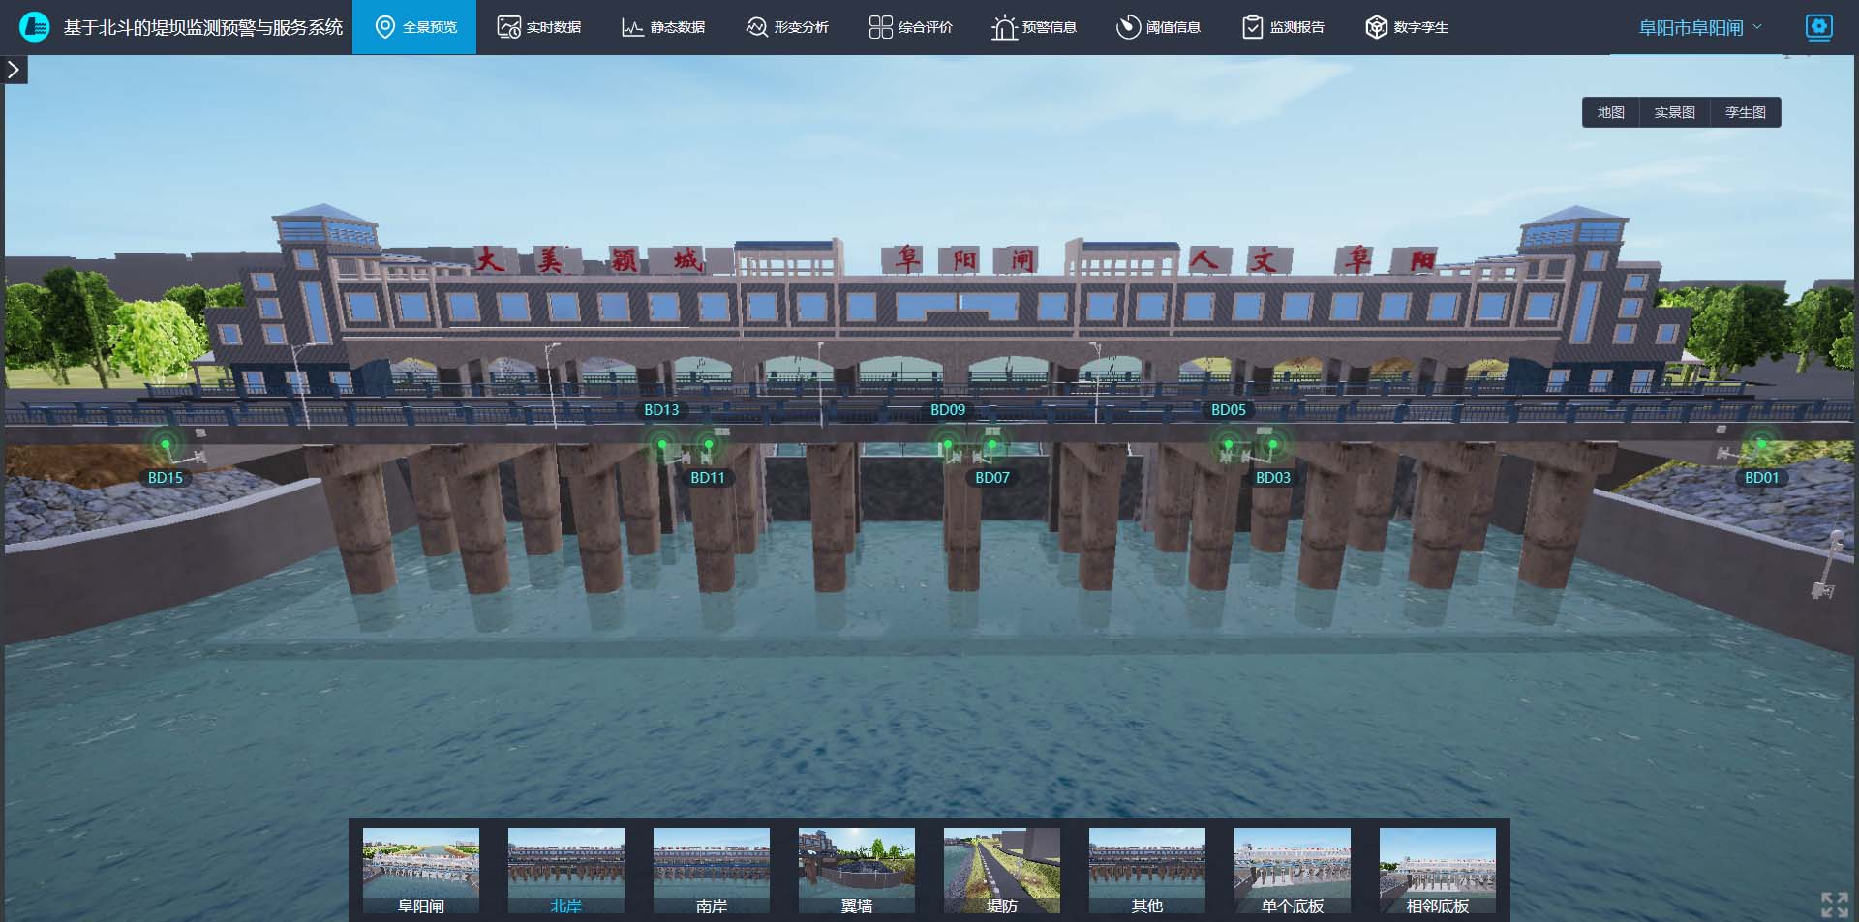This screenshot has width=1859, height=922.
Task: Switch view to 实景图 mode
Action: pyautogui.click(x=1674, y=113)
